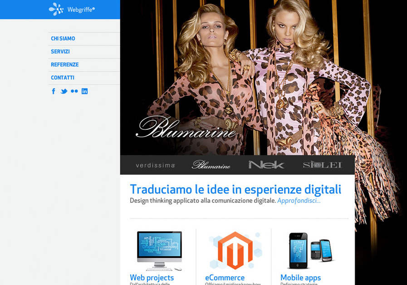This screenshot has height=285, width=407.
Task: Click the Webgriffe flower logo icon
Action: [56, 10]
